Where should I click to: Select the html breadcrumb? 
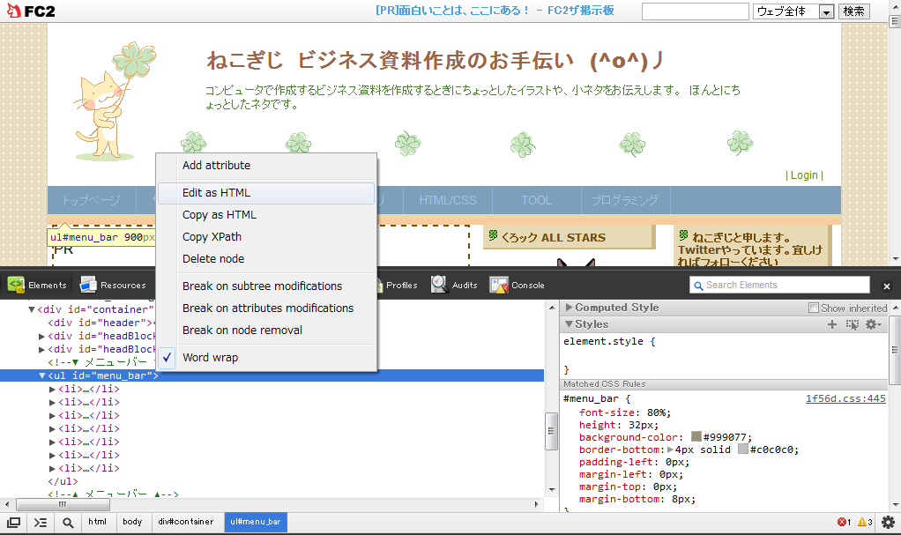tap(97, 522)
